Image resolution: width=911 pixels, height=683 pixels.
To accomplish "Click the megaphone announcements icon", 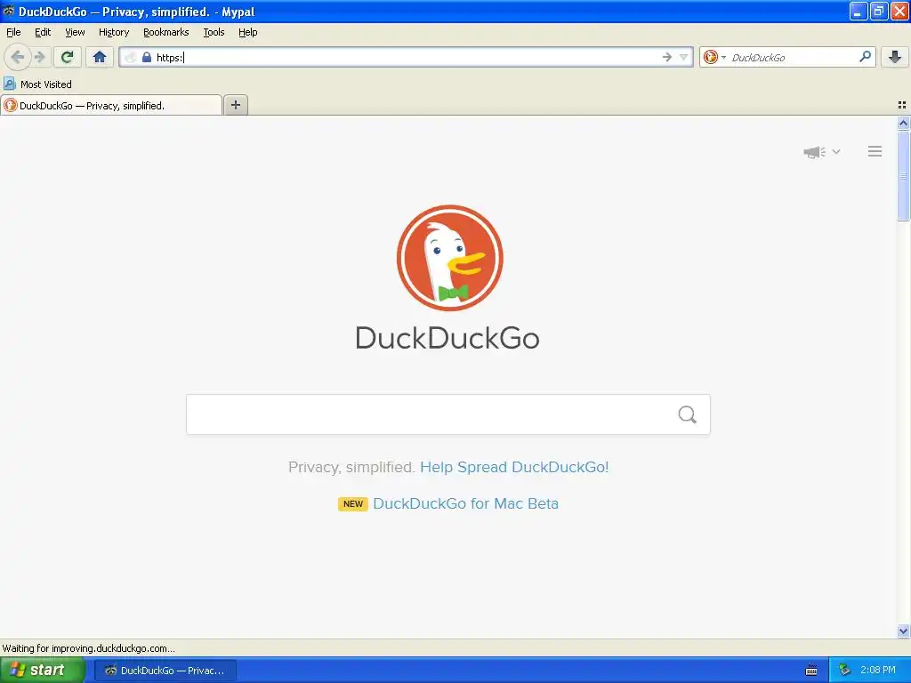I will 815,152.
